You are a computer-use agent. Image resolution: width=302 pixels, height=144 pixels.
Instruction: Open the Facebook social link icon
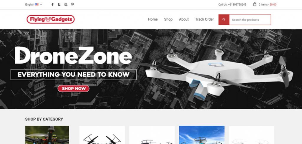[x=52, y=4]
